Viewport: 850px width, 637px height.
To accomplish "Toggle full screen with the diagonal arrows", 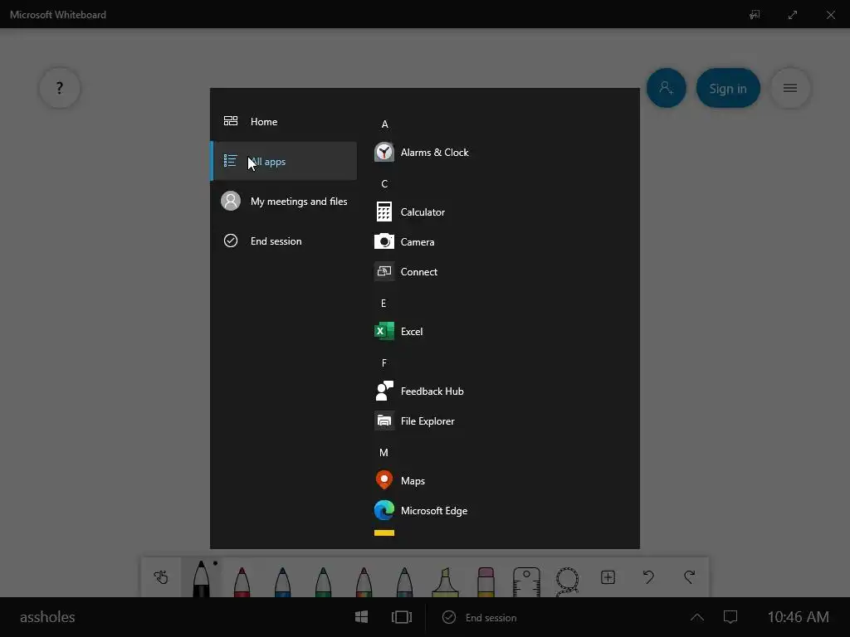I will tap(793, 15).
